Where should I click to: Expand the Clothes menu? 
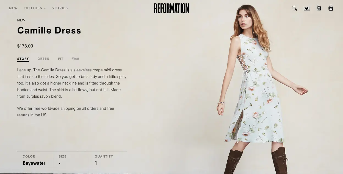pos(35,8)
